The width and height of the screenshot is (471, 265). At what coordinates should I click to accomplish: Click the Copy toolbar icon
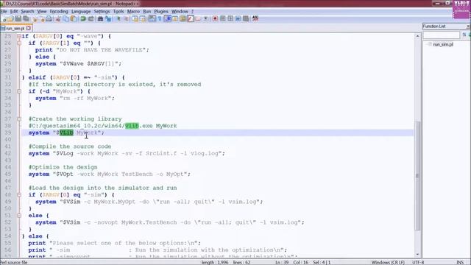click(x=65, y=18)
